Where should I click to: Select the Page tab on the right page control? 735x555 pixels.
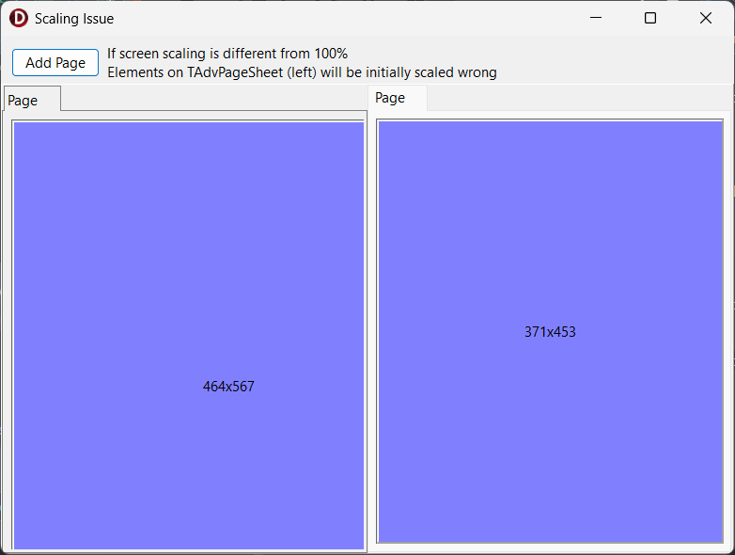click(x=398, y=98)
